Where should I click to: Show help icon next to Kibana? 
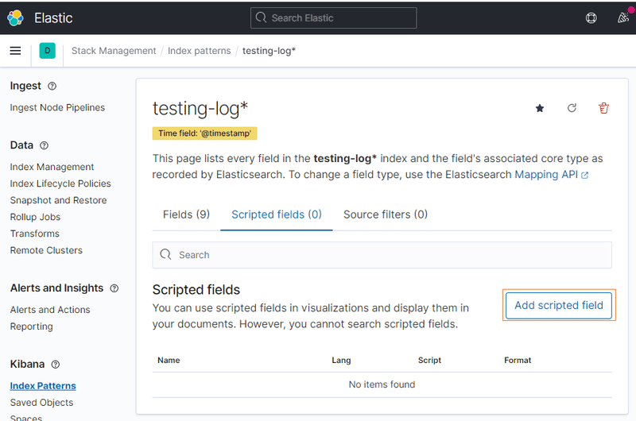tap(56, 365)
